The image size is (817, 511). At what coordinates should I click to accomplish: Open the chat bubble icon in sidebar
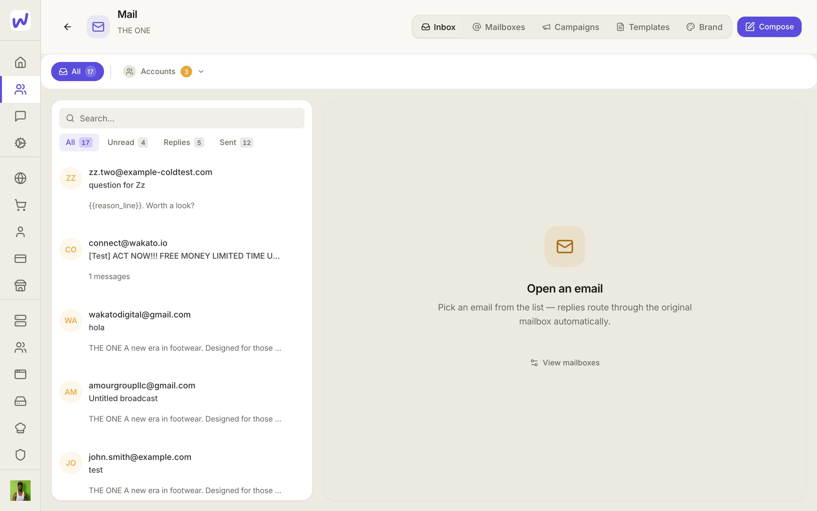click(x=20, y=116)
